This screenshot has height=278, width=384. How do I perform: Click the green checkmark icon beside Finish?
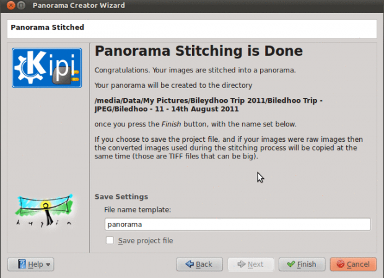(290, 264)
